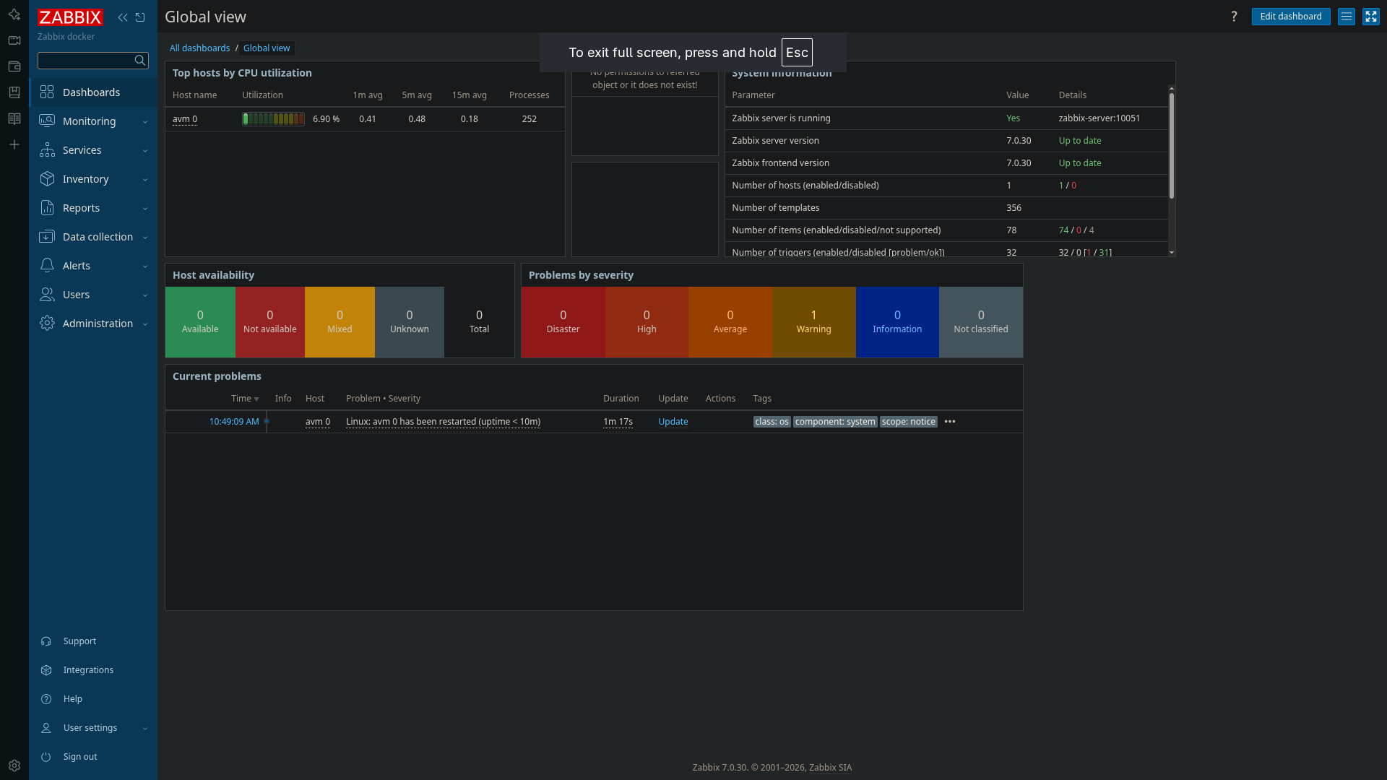Click the Inventory box icon

[47, 179]
